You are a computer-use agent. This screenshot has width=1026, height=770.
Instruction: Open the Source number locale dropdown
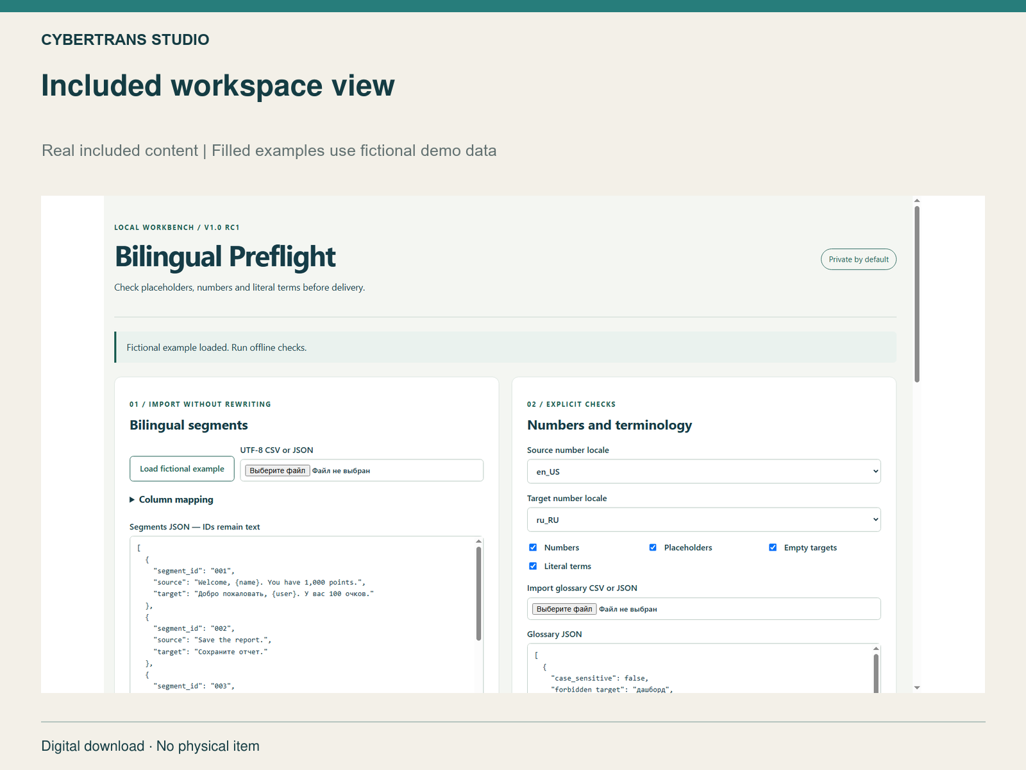click(703, 472)
